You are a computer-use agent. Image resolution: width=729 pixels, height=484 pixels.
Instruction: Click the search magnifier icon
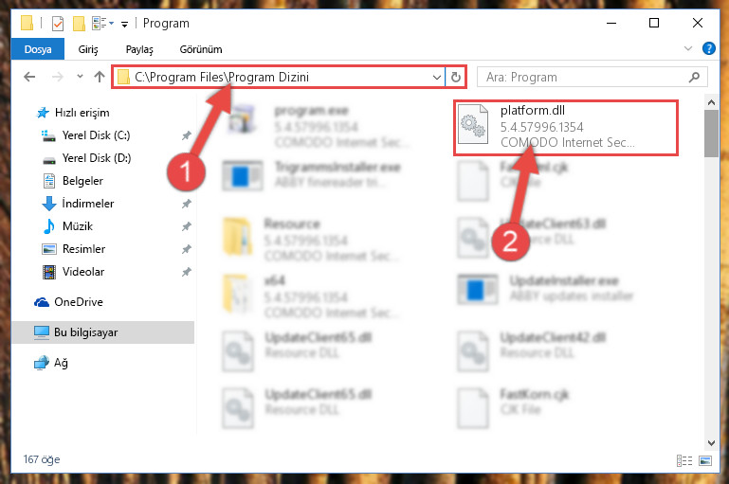tap(694, 77)
